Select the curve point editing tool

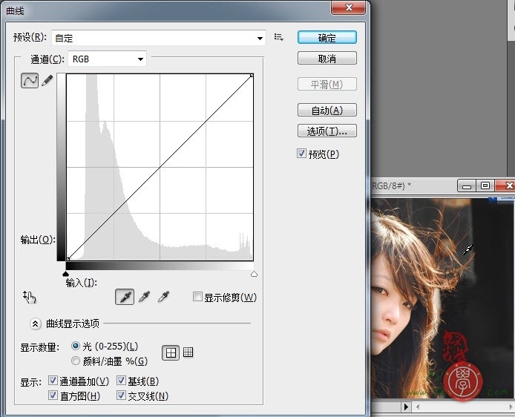30,80
